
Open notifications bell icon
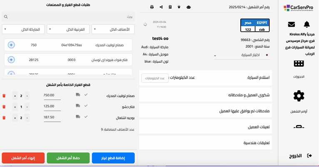[307, 25]
